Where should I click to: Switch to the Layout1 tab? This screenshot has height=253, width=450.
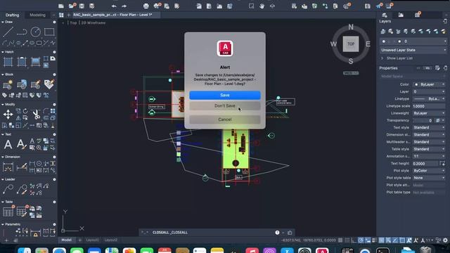click(x=92, y=240)
